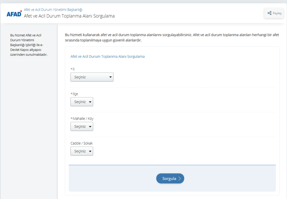Click the Cadde / Sokak field label
This screenshot has width=287, height=199.
82,143
